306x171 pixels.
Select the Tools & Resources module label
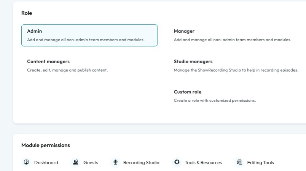203,163
